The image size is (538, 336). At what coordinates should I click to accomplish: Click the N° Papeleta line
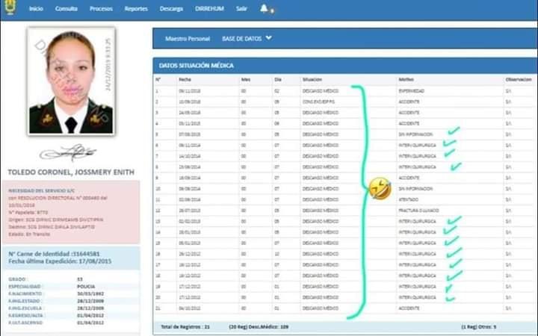[x=28, y=213]
